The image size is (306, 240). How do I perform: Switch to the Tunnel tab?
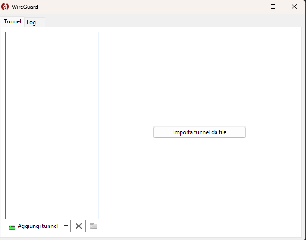[13, 21]
